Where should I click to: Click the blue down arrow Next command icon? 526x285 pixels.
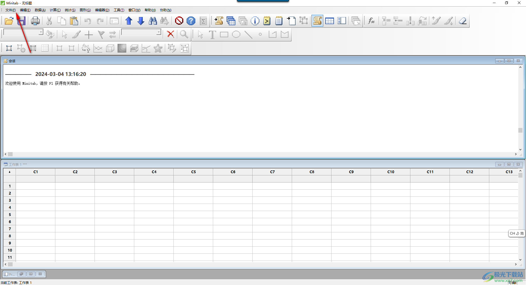(141, 21)
